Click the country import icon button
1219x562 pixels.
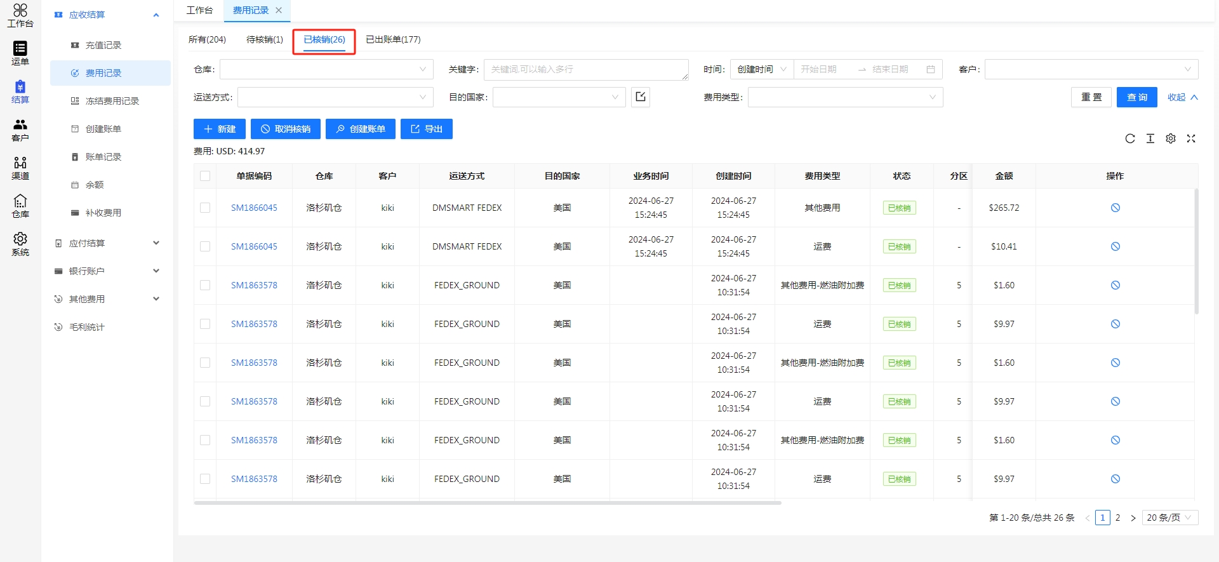pos(641,97)
